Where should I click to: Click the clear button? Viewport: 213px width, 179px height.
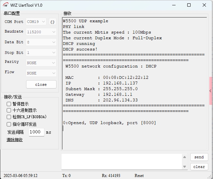click(x=199, y=167)
